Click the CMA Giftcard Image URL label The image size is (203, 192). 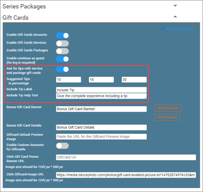coord(25,174)
